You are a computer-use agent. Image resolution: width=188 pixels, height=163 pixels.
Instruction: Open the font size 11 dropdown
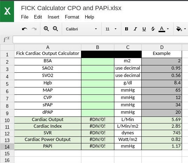tap(111, 29)
